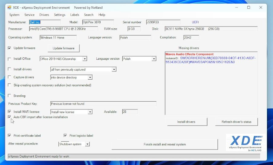
Task: Open the Drivers menu
Action: pyautogui.click(x=44, y=15)
